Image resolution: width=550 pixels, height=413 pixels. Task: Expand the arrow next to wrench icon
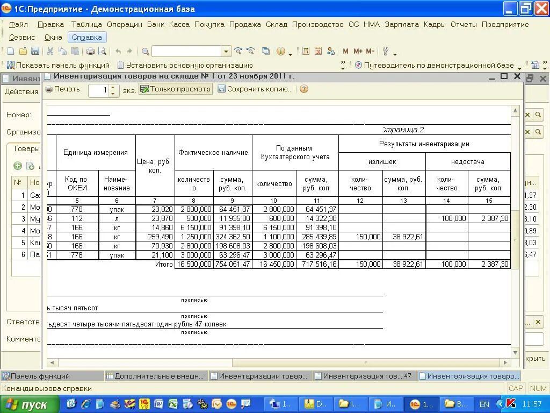[x=395, y=54]
